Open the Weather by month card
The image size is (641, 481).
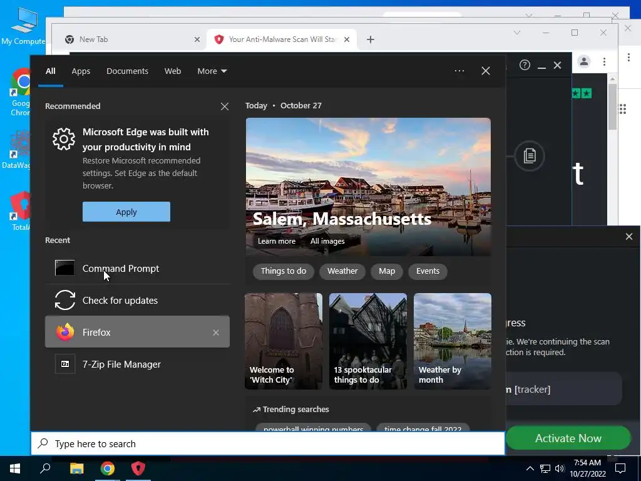(x=453, y=341)
